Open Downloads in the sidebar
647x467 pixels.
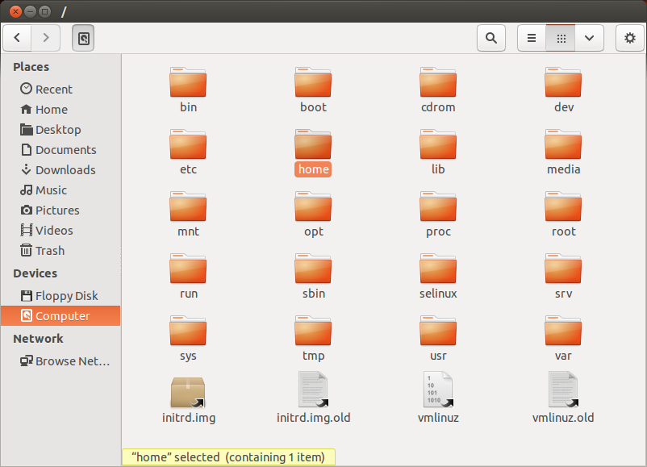pyautogui.click(x=65, y=170)
